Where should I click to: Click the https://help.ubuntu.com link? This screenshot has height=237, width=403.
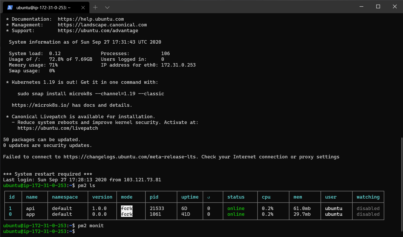coord(91,19)
